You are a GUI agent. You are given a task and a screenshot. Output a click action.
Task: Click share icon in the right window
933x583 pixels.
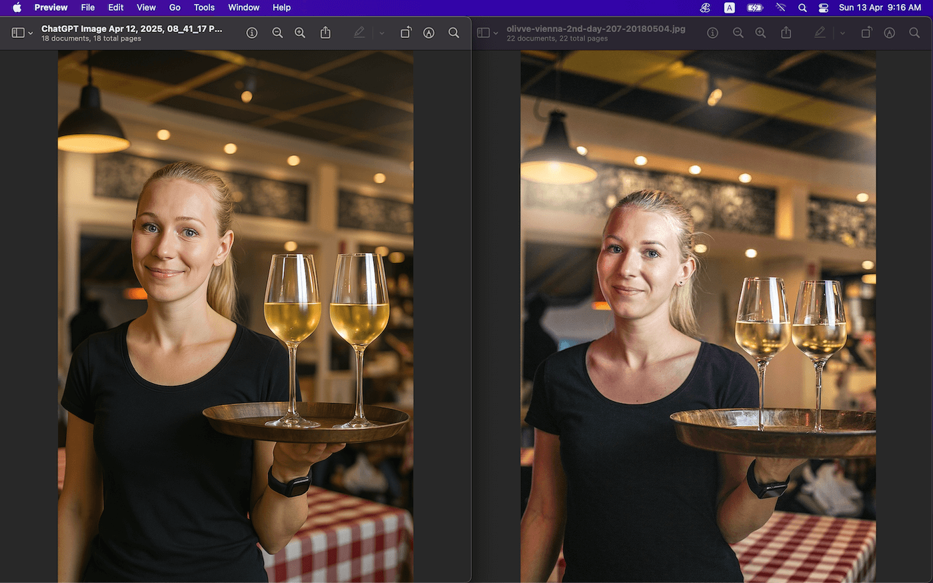[x=786, y=33]
